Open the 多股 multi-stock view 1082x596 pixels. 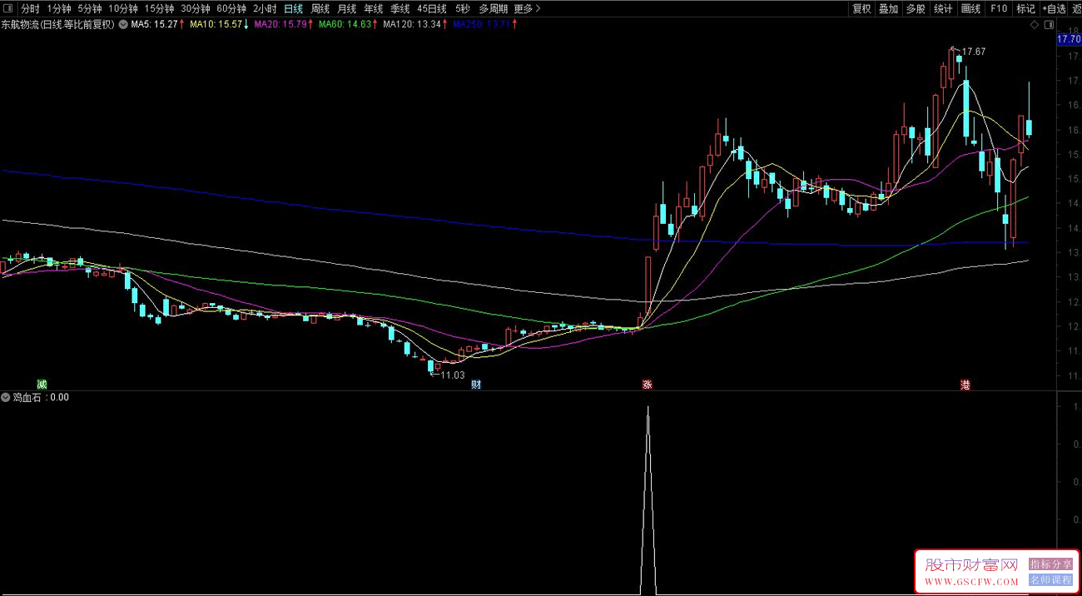click(x=916, y=8)
